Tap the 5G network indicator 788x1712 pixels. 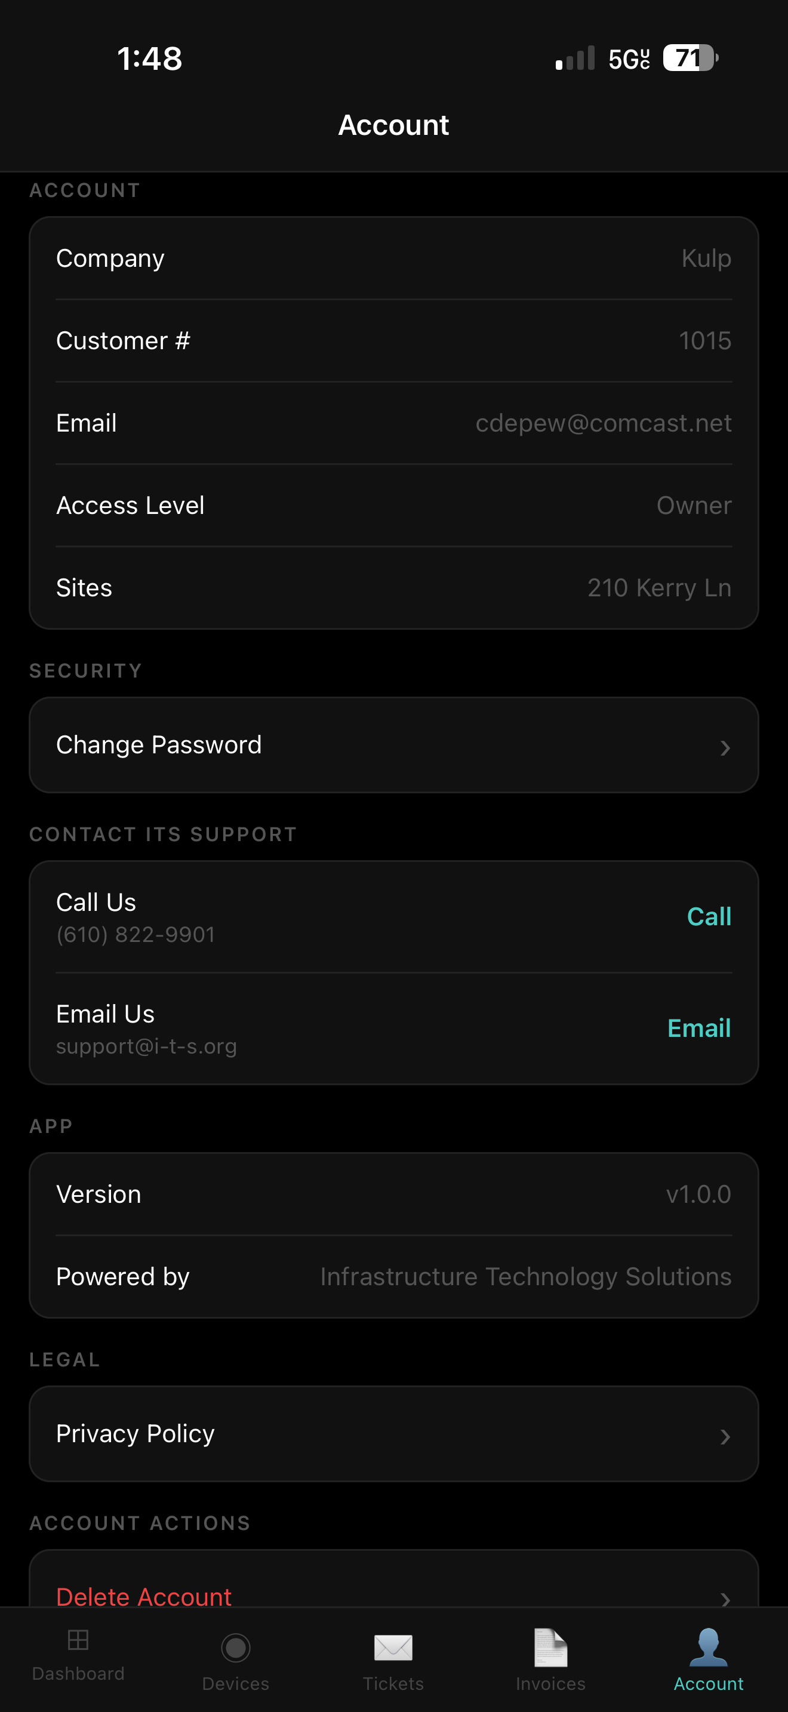pos(629,59)
